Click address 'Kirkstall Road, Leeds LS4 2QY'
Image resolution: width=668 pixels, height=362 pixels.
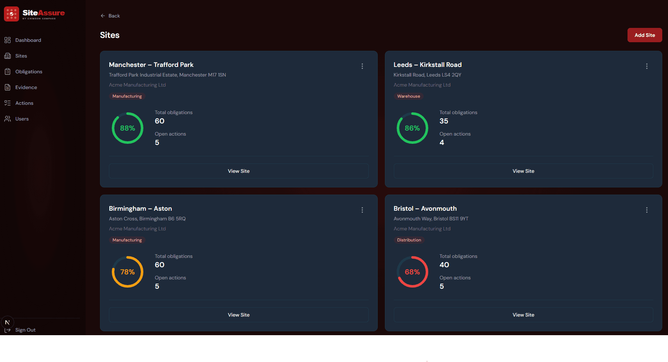point(427,75)
